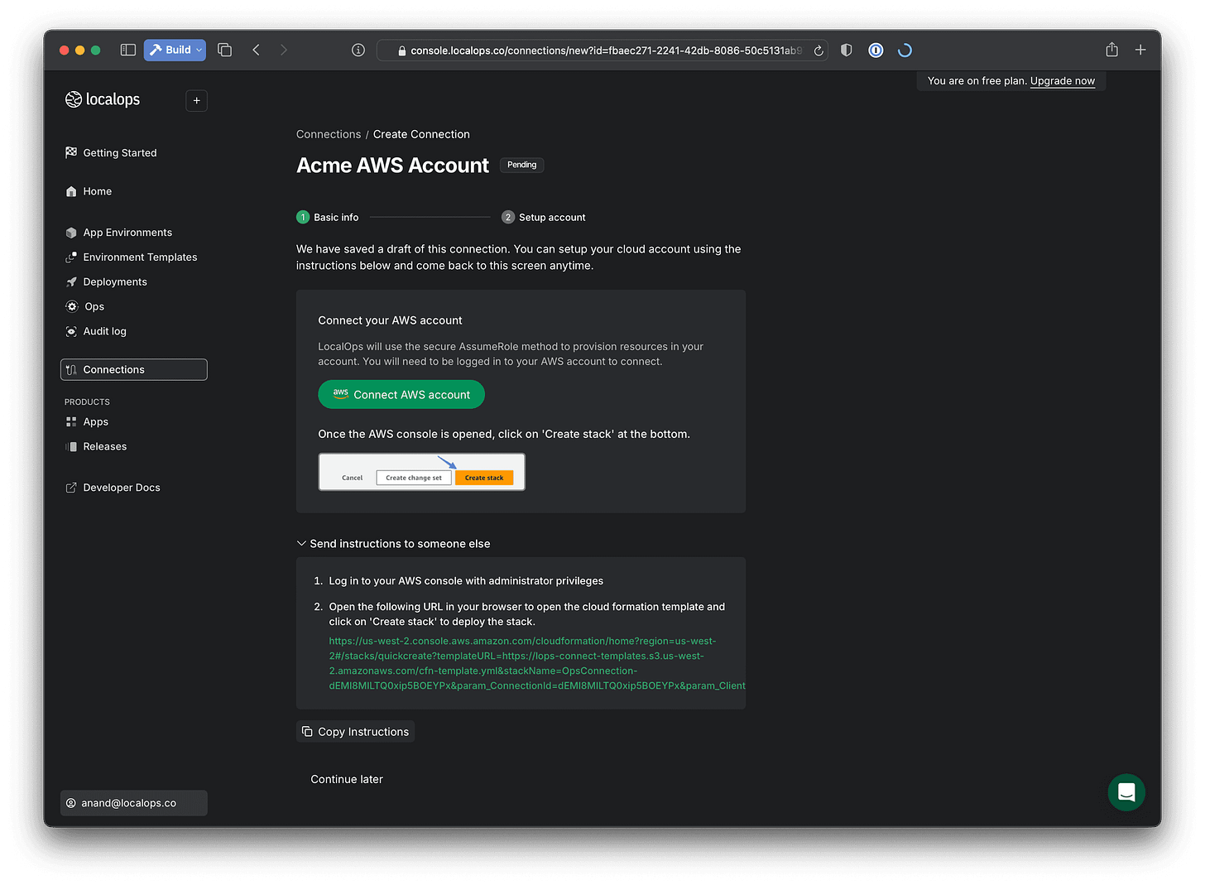Open Deployments in sidebar
Viewport: 1205px width, 885px height.
point(115,282)
